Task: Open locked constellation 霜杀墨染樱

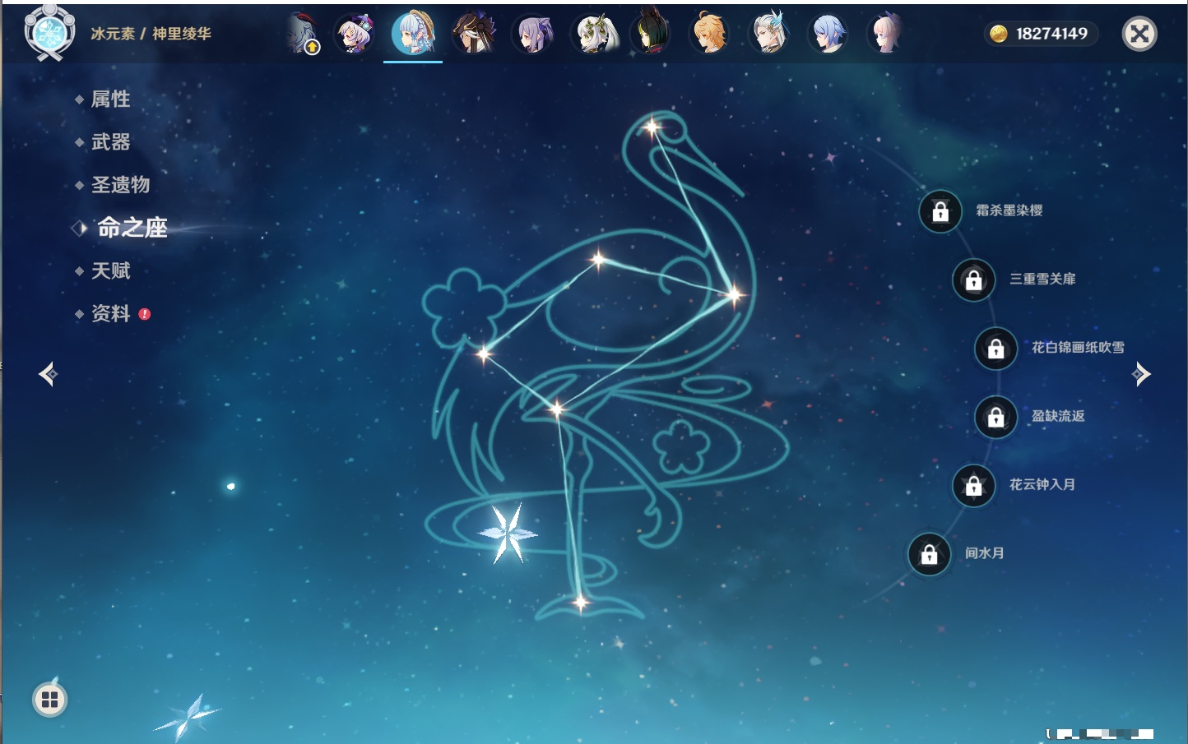Action: pos(940,211)
